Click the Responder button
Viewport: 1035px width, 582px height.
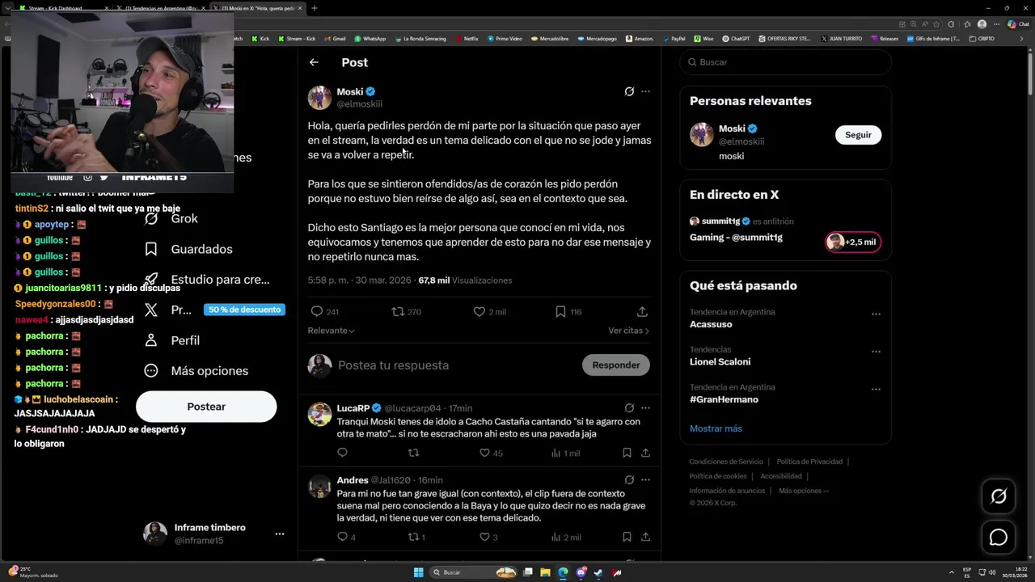pyautogui.click(x=615, y=365)
